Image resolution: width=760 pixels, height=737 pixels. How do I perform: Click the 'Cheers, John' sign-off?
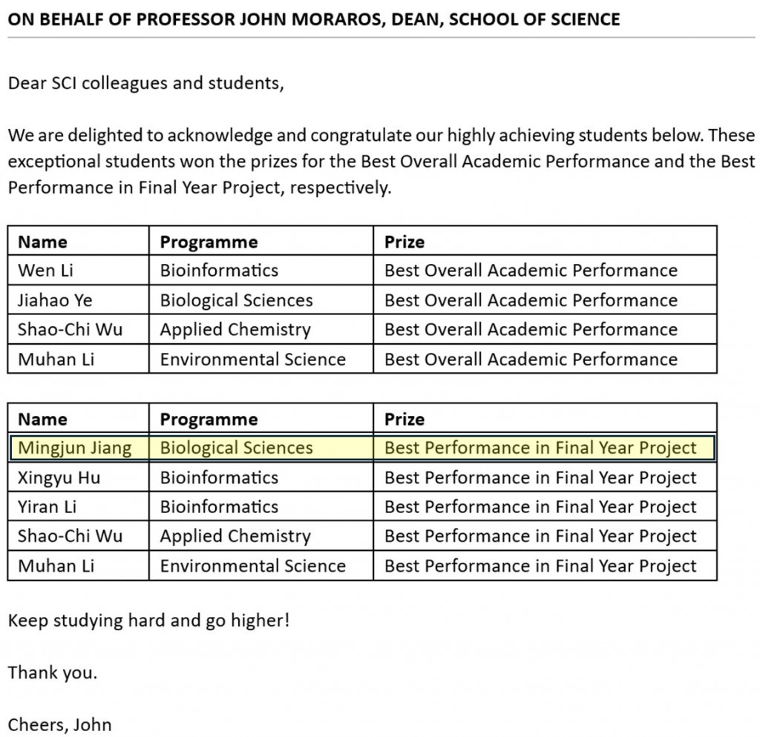click(x=59, y=724)
